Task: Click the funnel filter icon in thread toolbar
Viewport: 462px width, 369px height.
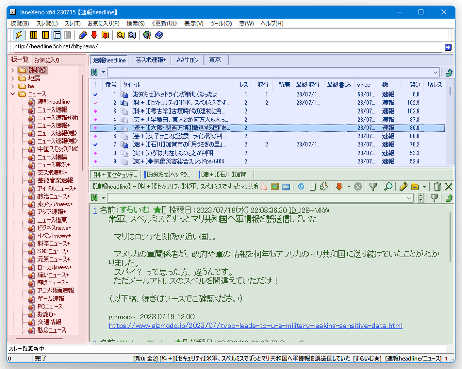Action: (373, 187)
